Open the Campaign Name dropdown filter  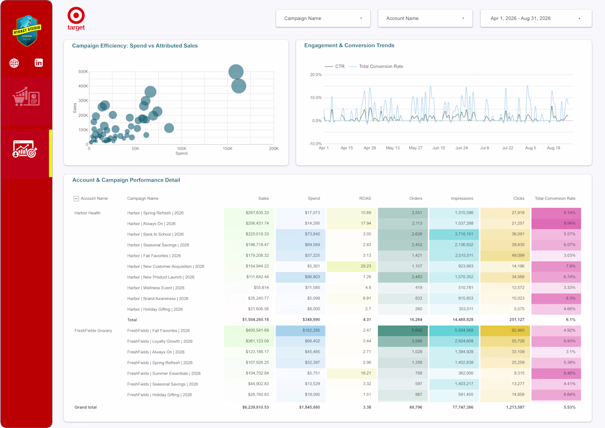(323, 18)
